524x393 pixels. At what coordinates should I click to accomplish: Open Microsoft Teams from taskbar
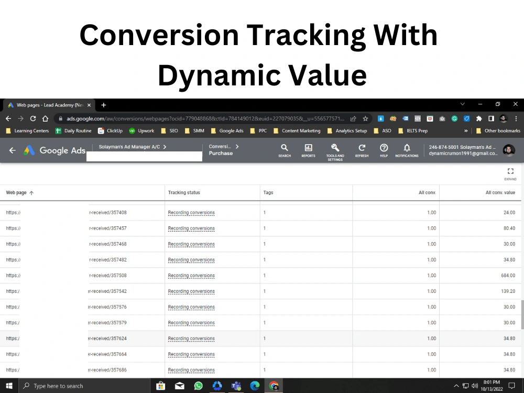pyautogui.click(x=236, y=386)
